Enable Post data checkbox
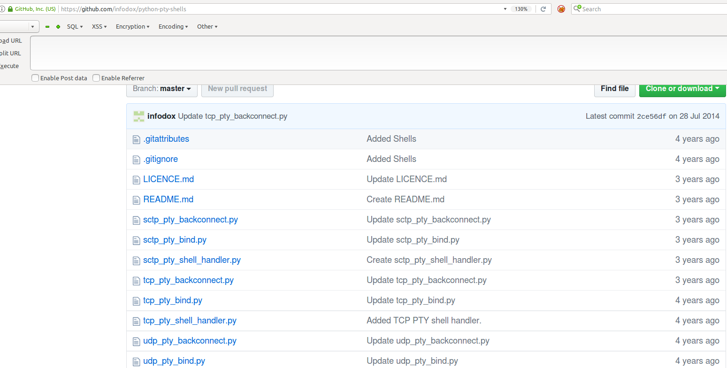The image size is (727, 368). (35, 78)
